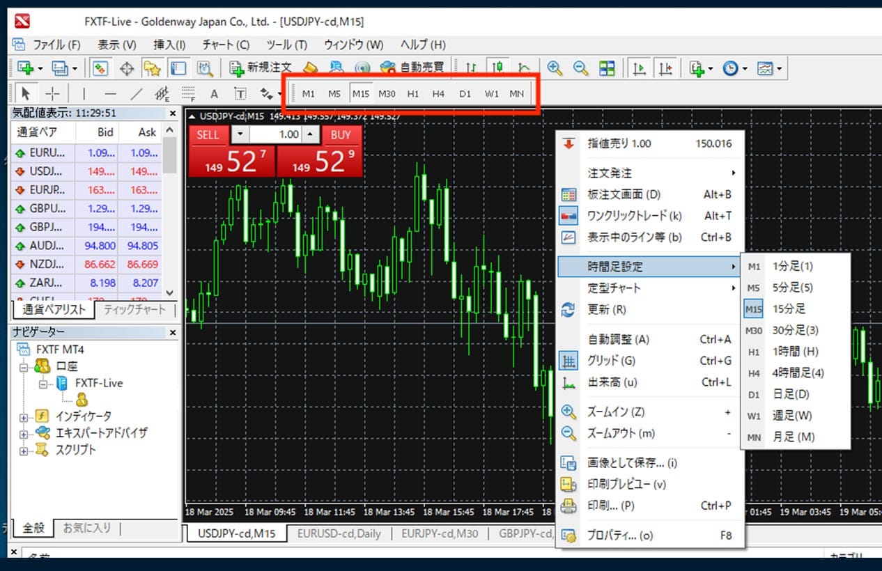The image size is (882, 571).
Task: Open the lot size dropdown beside SELL
Action: pyautogui.click(x=239, y=134)
